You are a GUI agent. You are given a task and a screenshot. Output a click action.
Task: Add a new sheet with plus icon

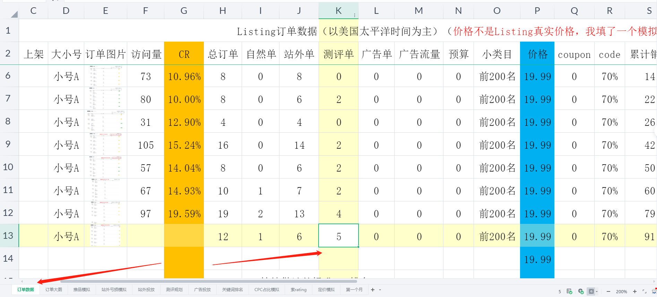coord(373,290)
